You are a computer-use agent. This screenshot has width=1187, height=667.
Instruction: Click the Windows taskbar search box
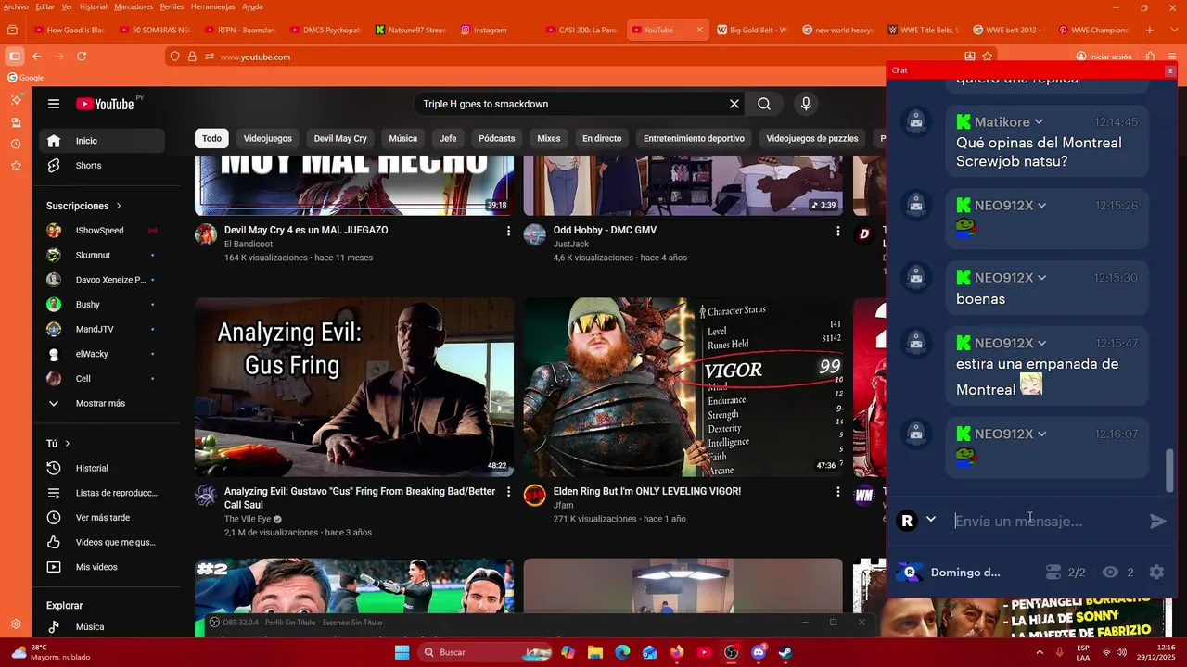(x=486, y=652)
